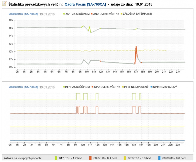
Task: Click the yellow activity swatch in footer
Action: pos(125,158)
